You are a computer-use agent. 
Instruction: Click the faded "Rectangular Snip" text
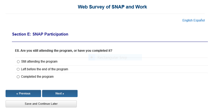pos(112,57)
